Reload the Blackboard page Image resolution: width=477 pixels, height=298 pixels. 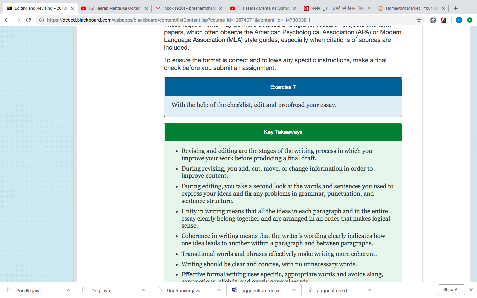[x=28, y=20]
